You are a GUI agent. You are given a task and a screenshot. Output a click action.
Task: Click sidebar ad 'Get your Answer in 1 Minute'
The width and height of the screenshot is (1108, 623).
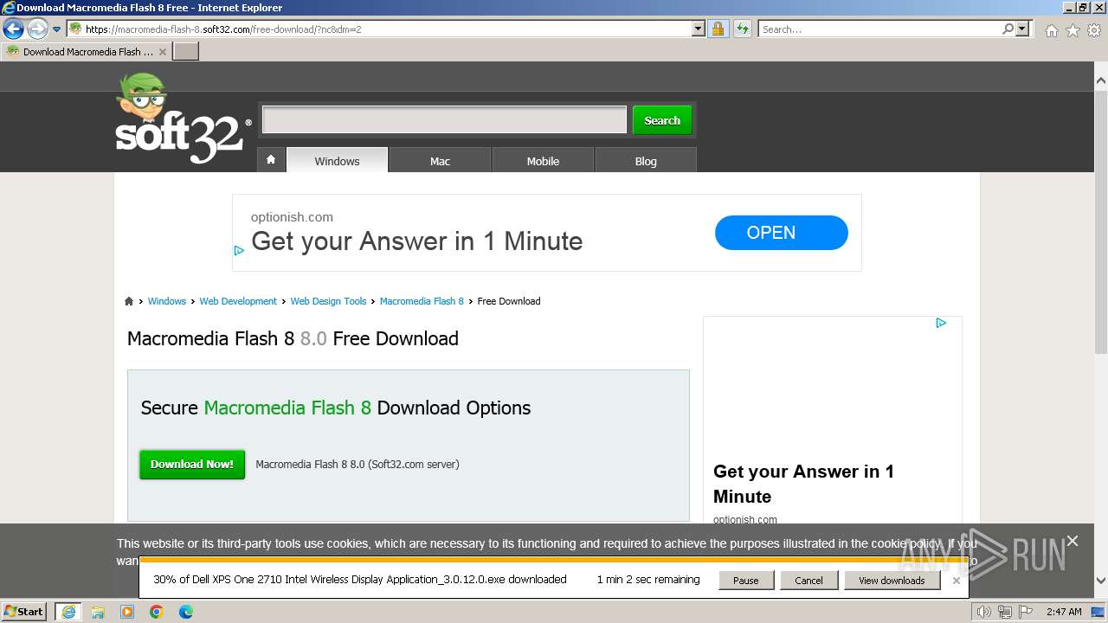tap(803, 484)
